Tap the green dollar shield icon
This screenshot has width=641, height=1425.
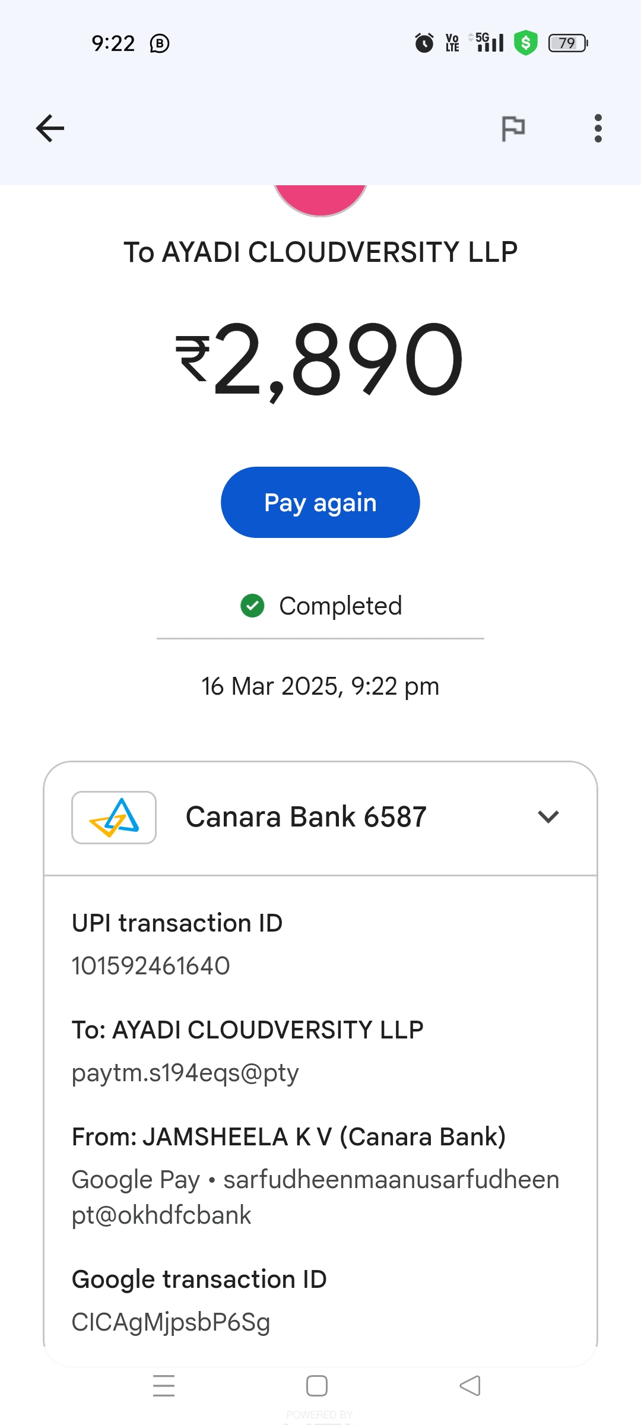(525, 43)
